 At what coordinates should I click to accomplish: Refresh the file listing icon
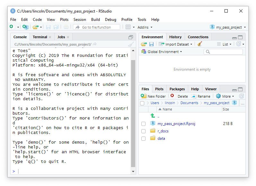(242, 96)
